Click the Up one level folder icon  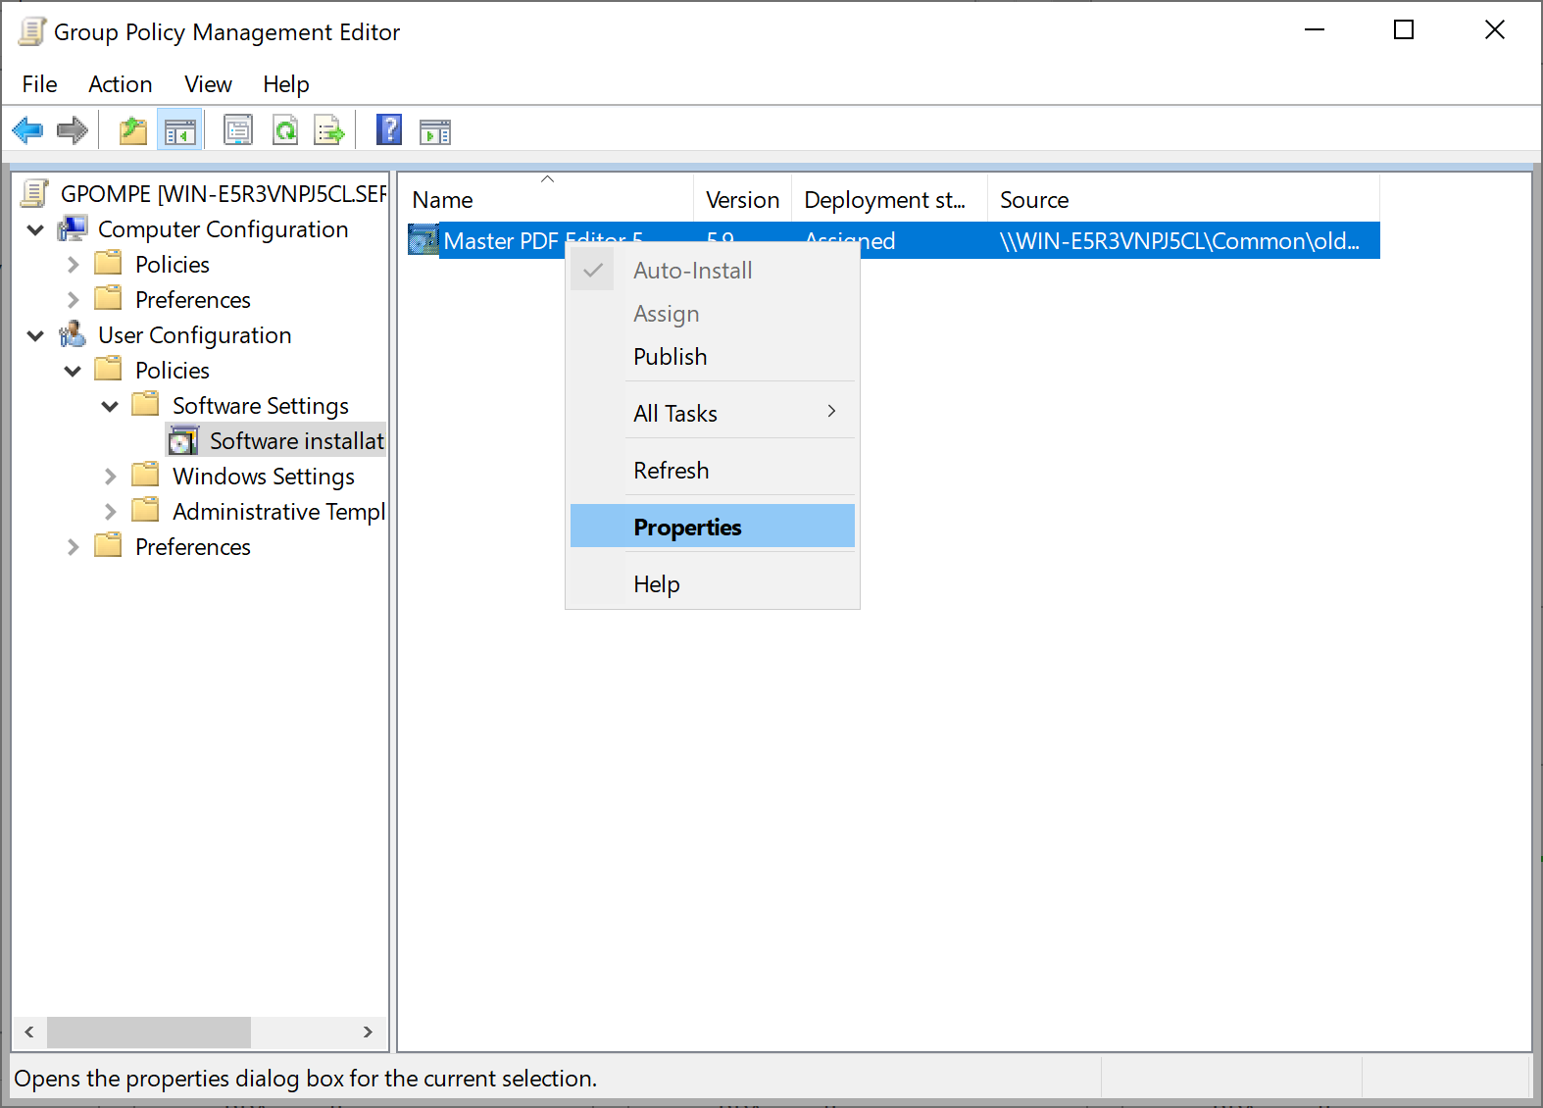(132, 130)
